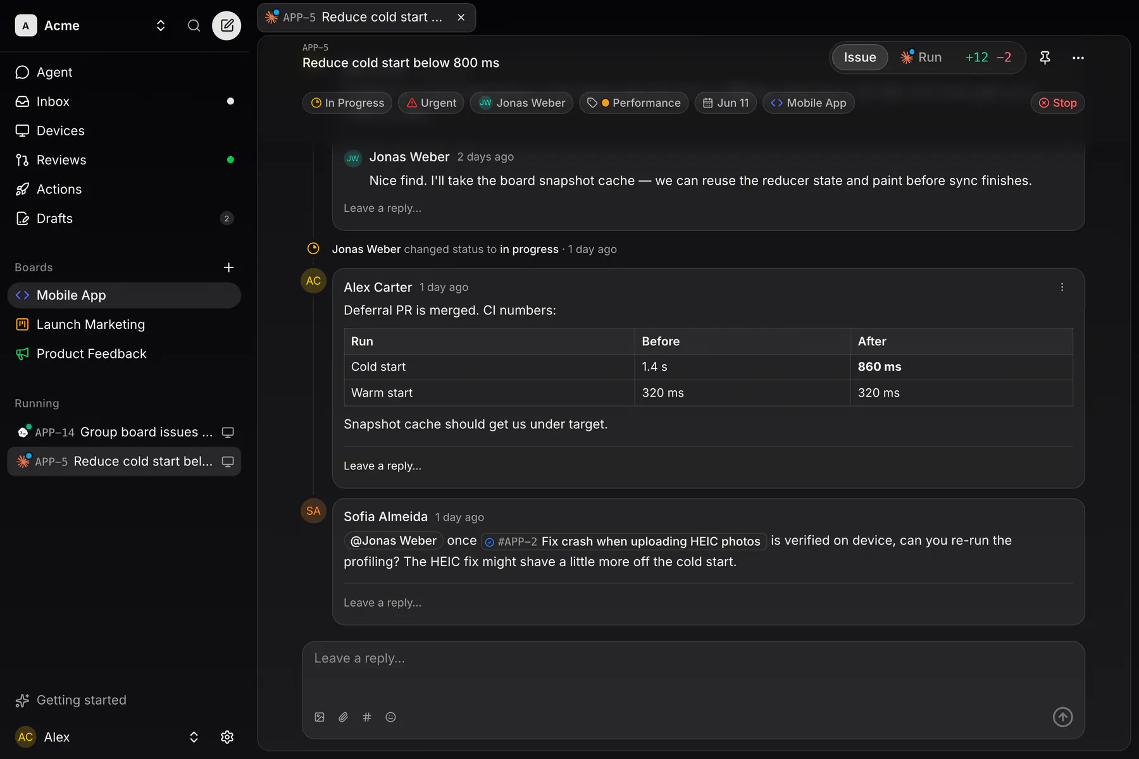1139x759 pixels.
Task: Switch to the Run view
Action: click(x=921, y=58)
